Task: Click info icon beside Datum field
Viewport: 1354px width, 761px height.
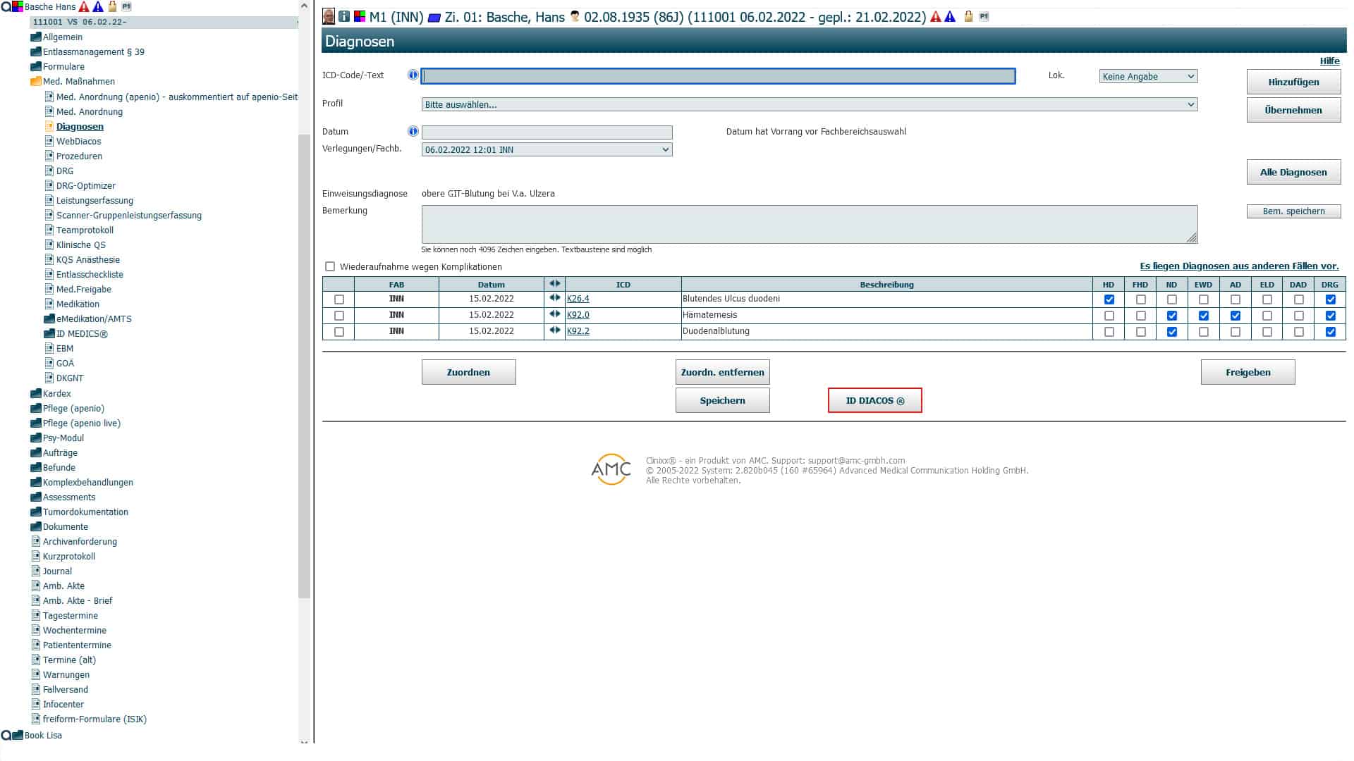Action: coord(413,131)
